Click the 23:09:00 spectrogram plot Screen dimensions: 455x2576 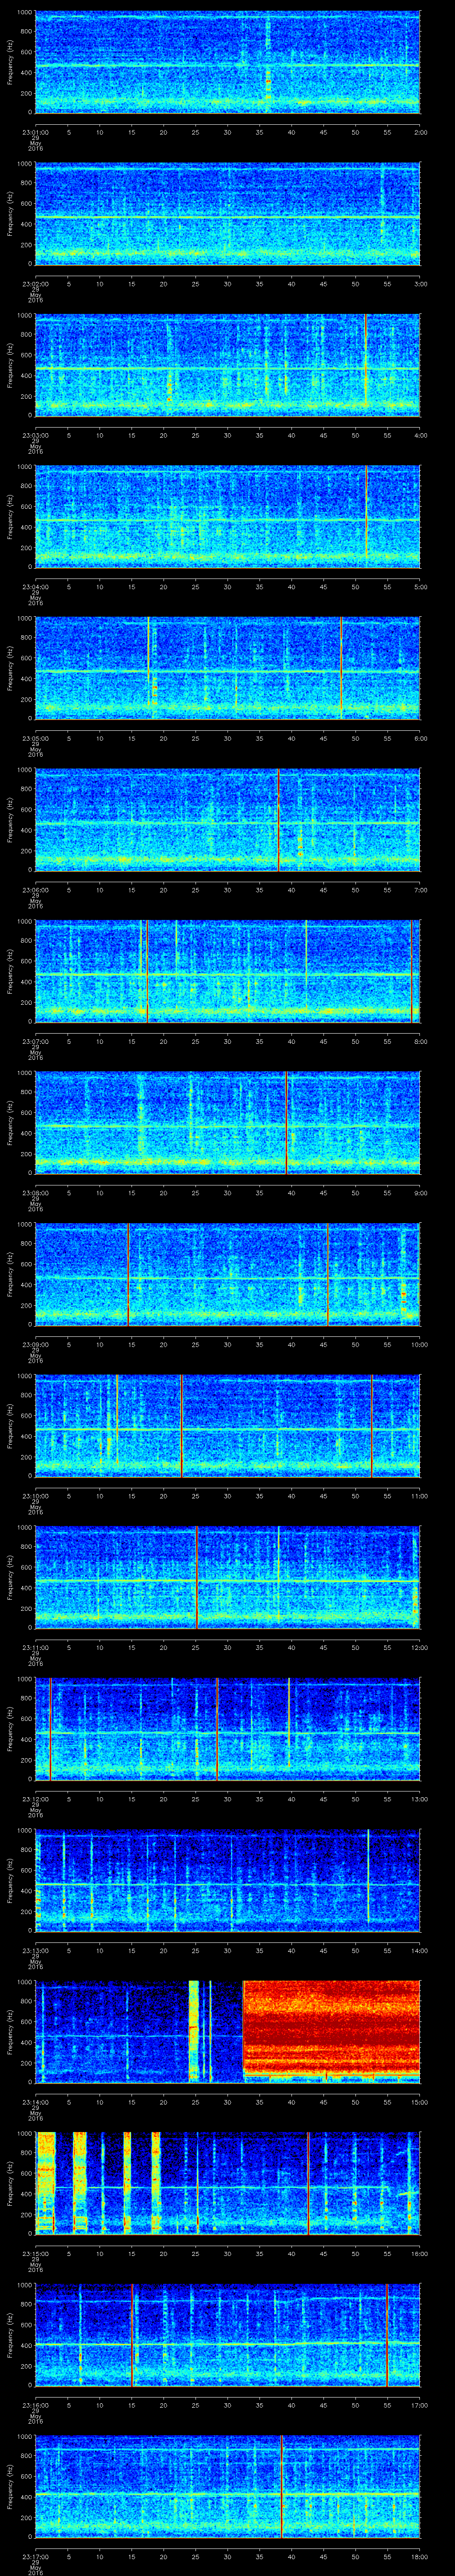click(x=228, y=1274)
